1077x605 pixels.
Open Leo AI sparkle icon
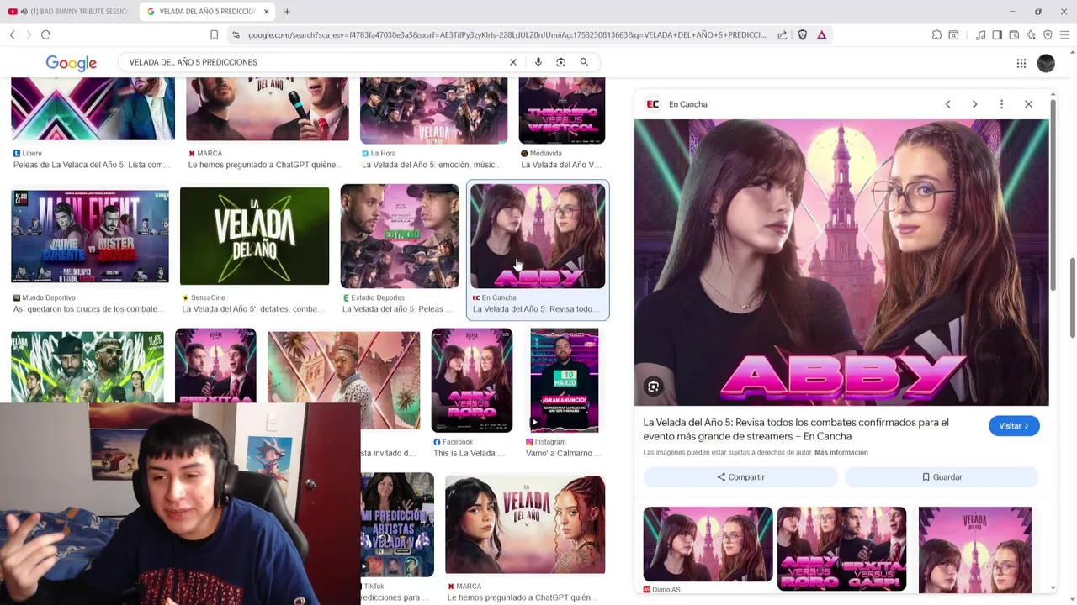(x=1031, y=35)
